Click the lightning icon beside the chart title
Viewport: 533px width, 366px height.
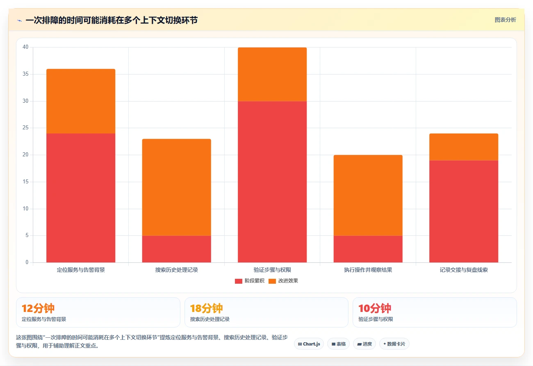(x=19, y=20)
